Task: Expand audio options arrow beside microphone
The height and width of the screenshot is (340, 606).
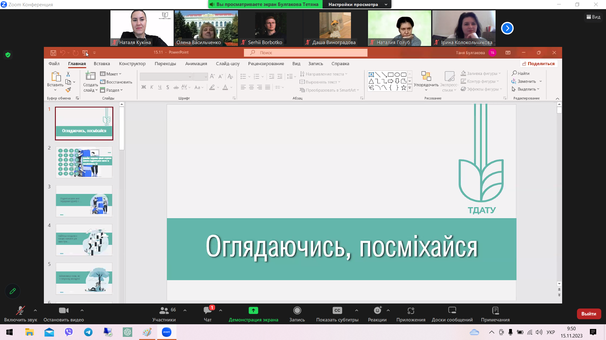Action: click(x=35, y=310)
